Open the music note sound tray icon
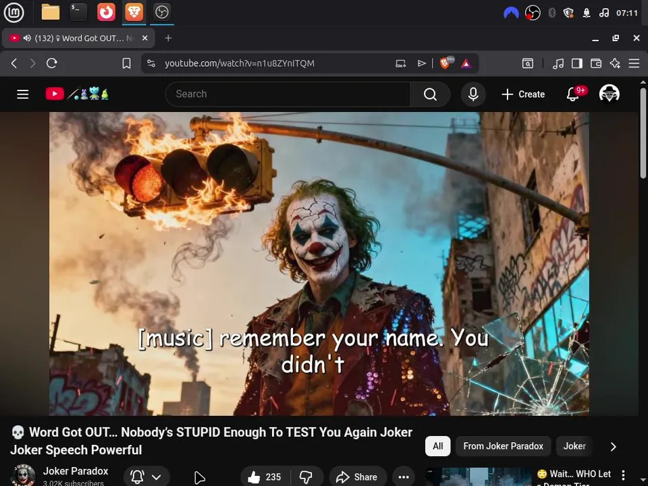The height and width of the screenshot is (486, 648). 603,13
